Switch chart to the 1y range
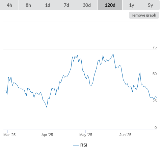 click(132, 5)
